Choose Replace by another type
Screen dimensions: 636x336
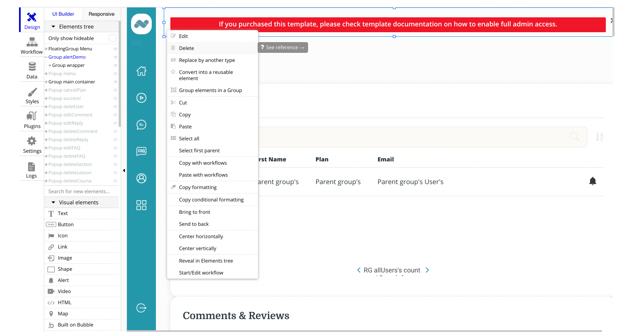213,60
